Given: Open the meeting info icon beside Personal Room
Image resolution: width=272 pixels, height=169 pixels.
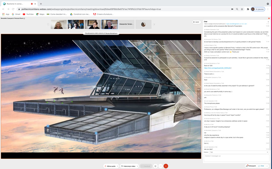Looking at the screenshot, I should (x=24, y=18).
